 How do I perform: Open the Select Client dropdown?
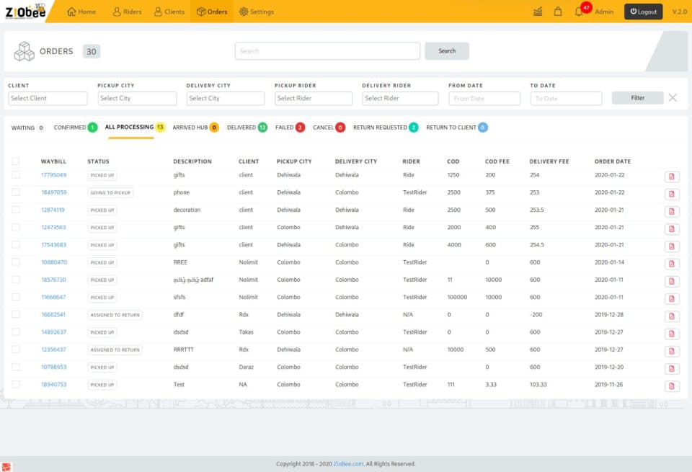[48, 99]
